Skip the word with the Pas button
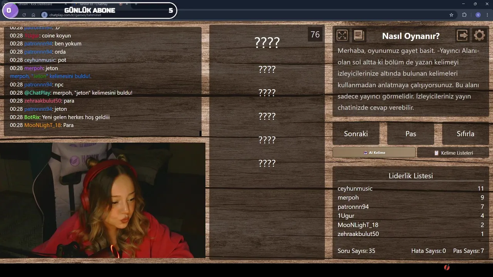Screen dimensions: 493x277 tap(411, 133)
